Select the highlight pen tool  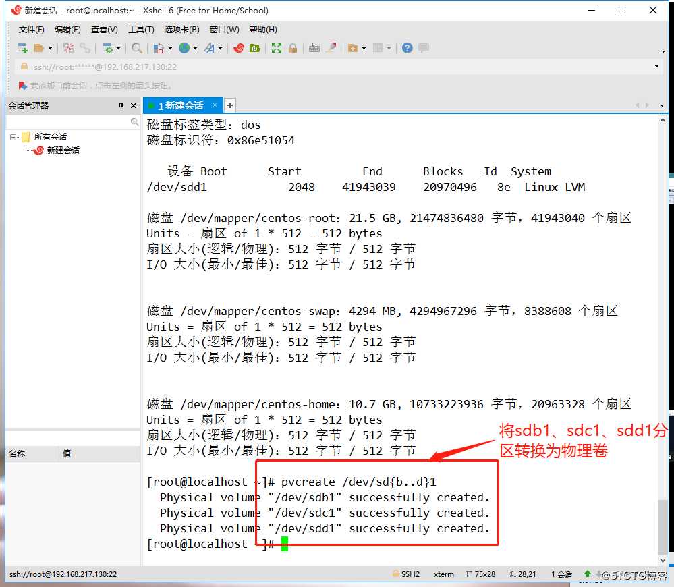[x=330, y=48]
